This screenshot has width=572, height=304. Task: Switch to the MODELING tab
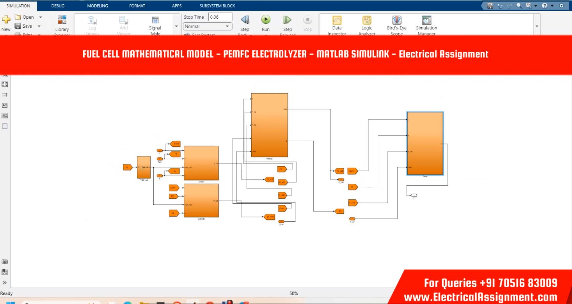(x=98, y=6)
